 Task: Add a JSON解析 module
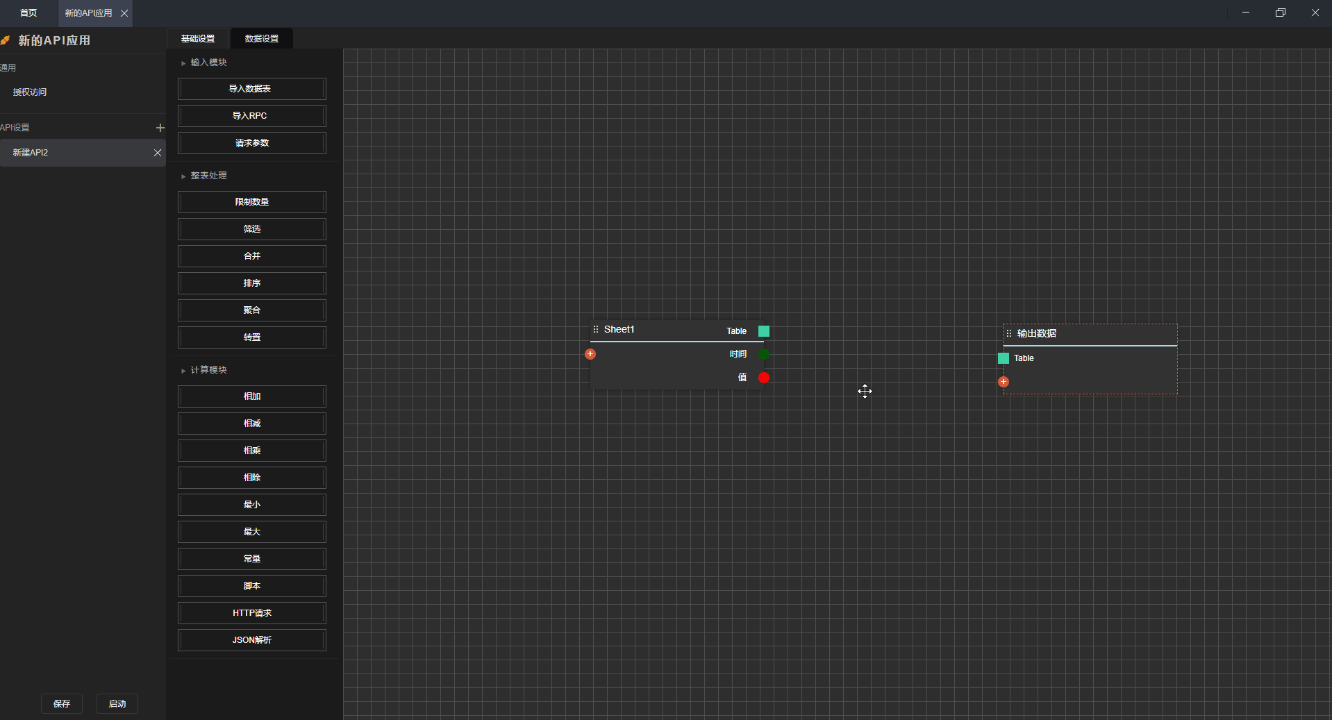(x=252, y=640)
